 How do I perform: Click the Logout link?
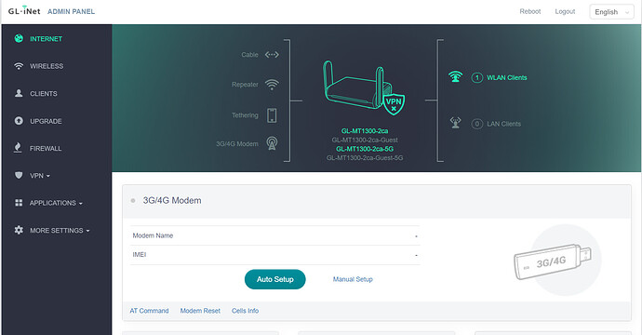(x=565, y=11)
